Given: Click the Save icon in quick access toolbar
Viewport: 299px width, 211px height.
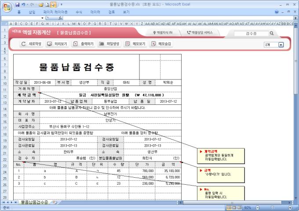Looking at the screenshot, I should click(18, 4).
